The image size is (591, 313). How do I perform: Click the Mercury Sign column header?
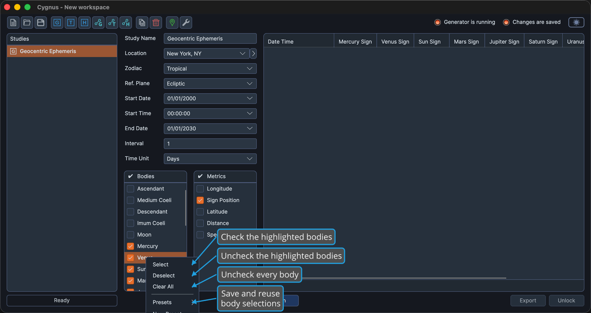(355, 42)
